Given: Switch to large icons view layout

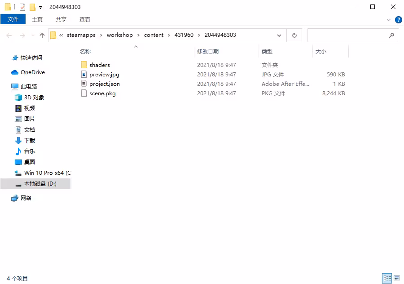Looking at the screenshot, I should coord(397,278).
